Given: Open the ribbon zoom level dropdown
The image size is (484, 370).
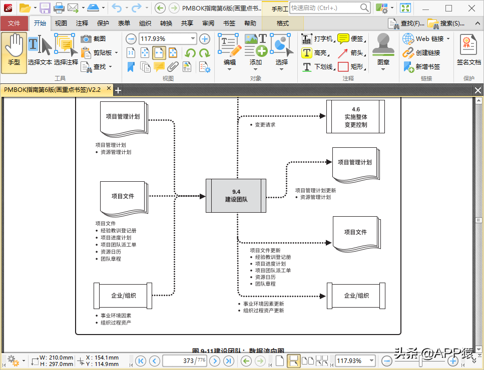Looking at the screenshot, I should (x=193, y=39).
